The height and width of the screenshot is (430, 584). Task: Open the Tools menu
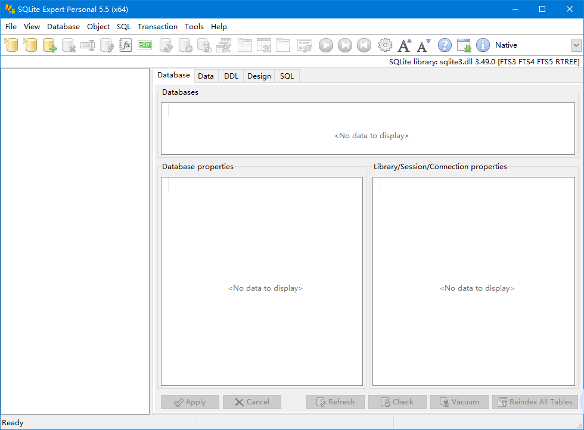(194, 27)
